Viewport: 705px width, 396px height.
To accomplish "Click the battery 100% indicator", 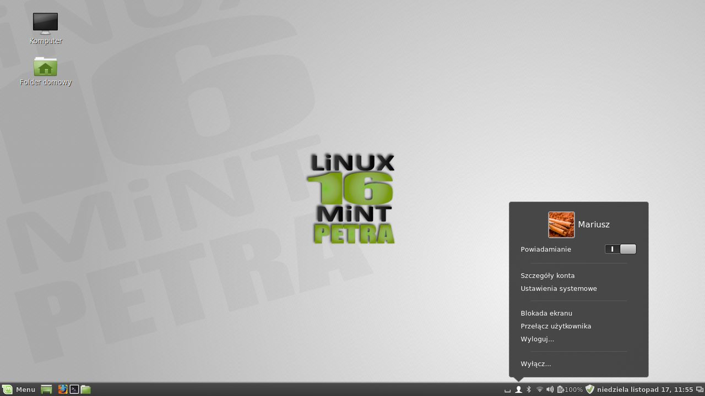I will point(570,389).
